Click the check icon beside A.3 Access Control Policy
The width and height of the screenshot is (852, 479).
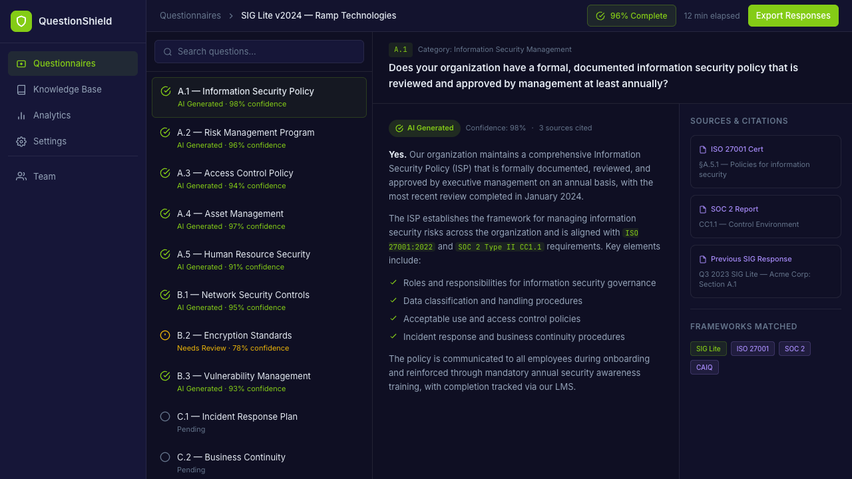165,173
